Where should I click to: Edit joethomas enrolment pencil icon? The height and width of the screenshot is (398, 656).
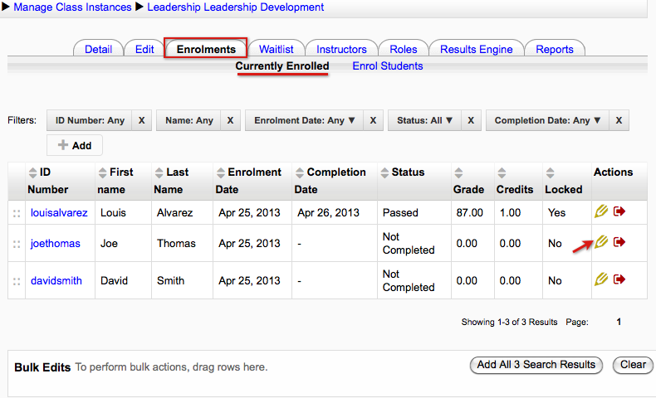601,242
